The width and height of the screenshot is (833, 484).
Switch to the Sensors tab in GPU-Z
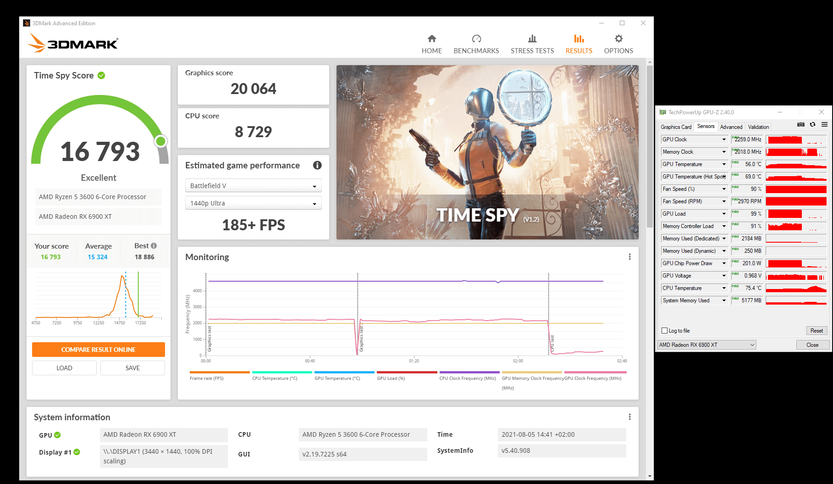706,126
